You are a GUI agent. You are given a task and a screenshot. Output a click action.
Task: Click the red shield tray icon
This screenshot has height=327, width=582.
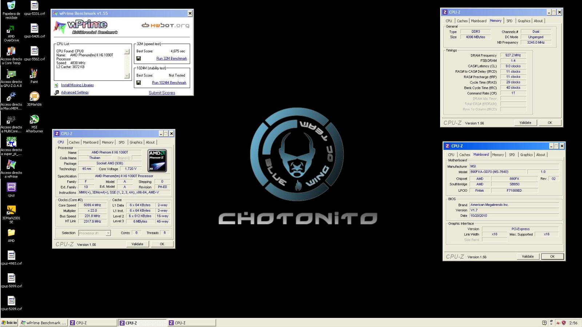[x=563, y=323]
